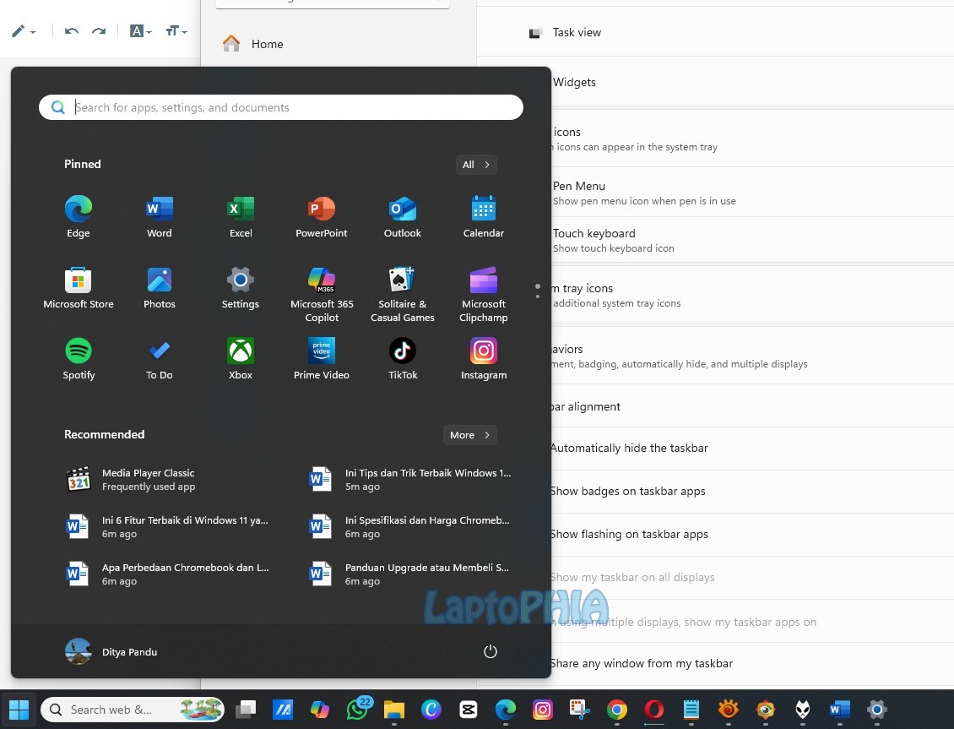Image resolution: width=954 pixels, height=729 pixels.
Task: Click the Redo arrow in the editor toolbar
Action: 99,31
